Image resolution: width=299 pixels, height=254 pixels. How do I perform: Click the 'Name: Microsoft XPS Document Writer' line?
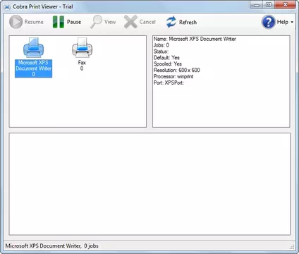tap(195, 39)
